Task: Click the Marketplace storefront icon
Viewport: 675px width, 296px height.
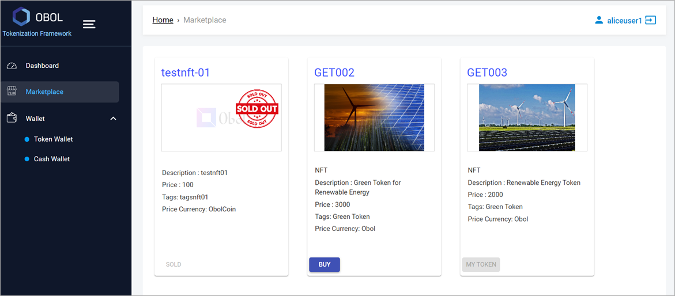Action: [x=12, y=92]
